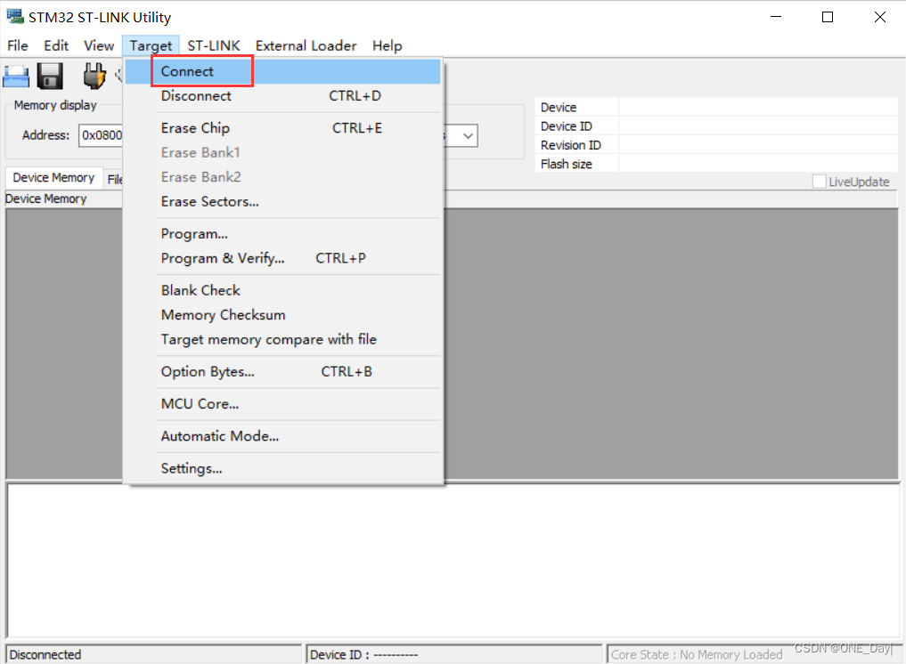Click the Flash size info row
Screen dimensions: 906x664
click(716, 164)
